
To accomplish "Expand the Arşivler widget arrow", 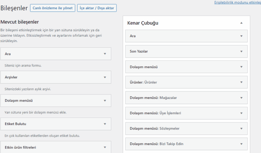I will 105,77.
